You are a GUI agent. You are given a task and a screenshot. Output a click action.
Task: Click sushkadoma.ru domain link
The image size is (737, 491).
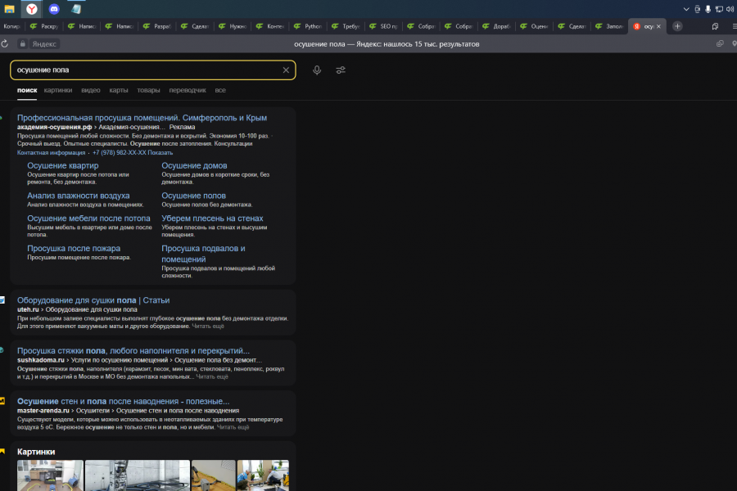(x=41, y=360)
